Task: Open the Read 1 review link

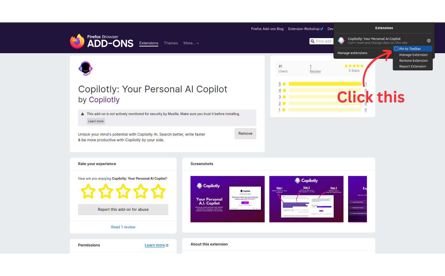Action: 123,227
